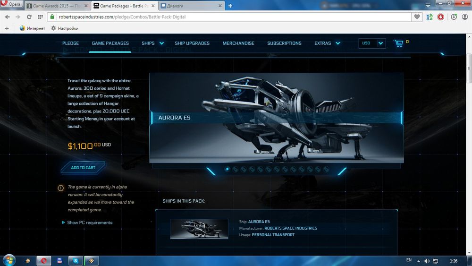Click the 1:26 taskbar clock

[x=453, y=261]
